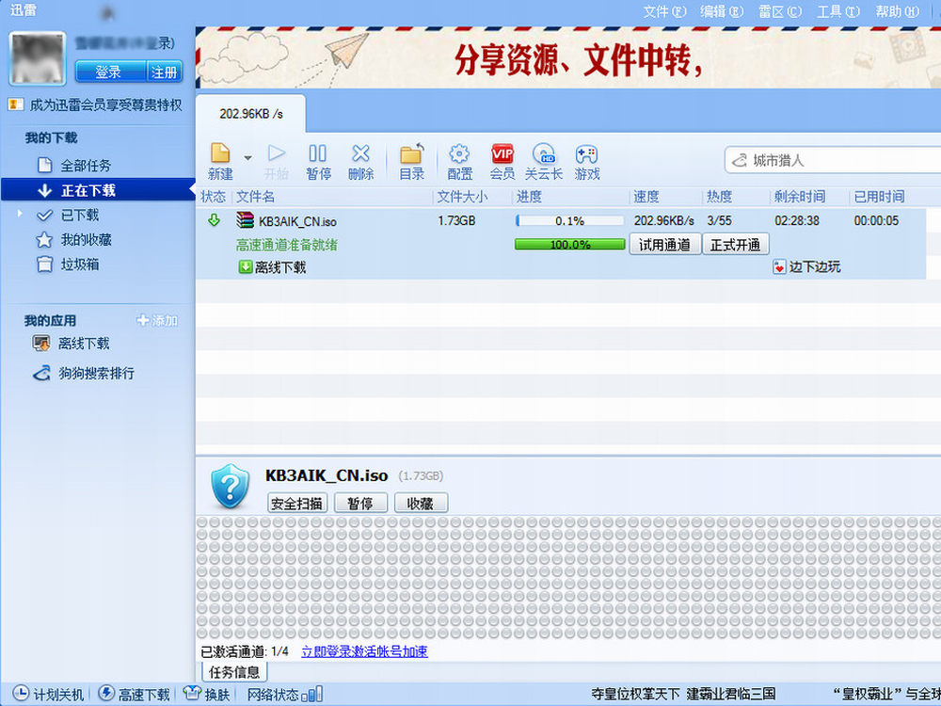Click the search box containing 城市猎人

(833, 160)
